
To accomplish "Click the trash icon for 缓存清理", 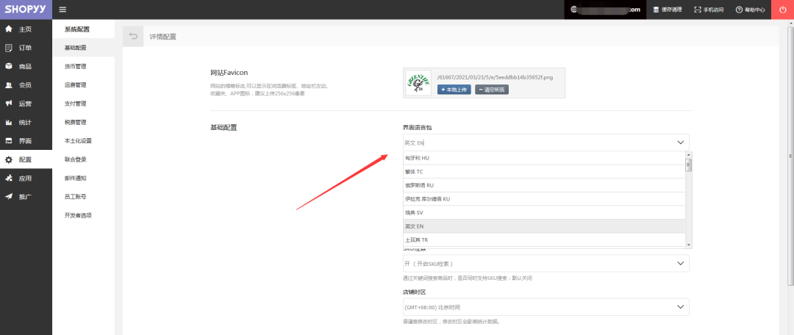I will click(x=657, y=10).
